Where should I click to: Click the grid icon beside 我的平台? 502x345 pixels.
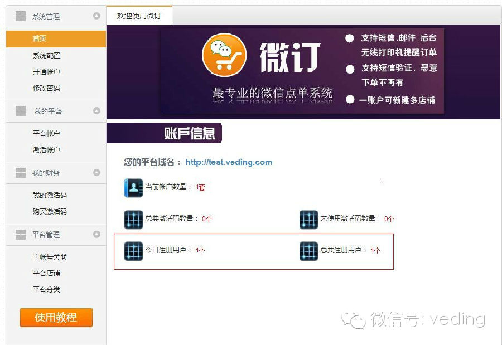point(21,111)
